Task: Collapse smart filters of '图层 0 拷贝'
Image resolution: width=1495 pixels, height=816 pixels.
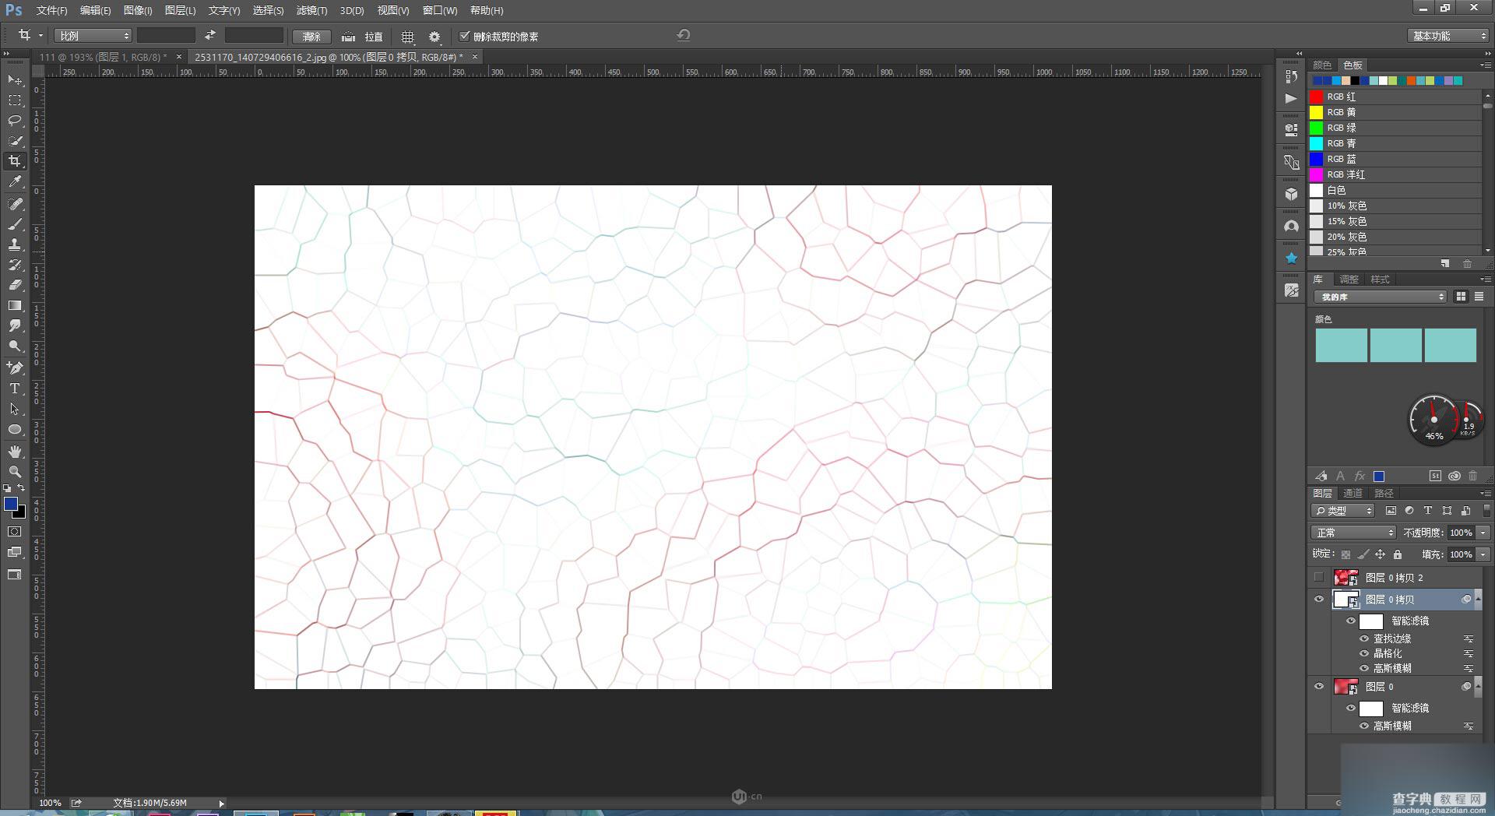Action: coord(1478,600)
